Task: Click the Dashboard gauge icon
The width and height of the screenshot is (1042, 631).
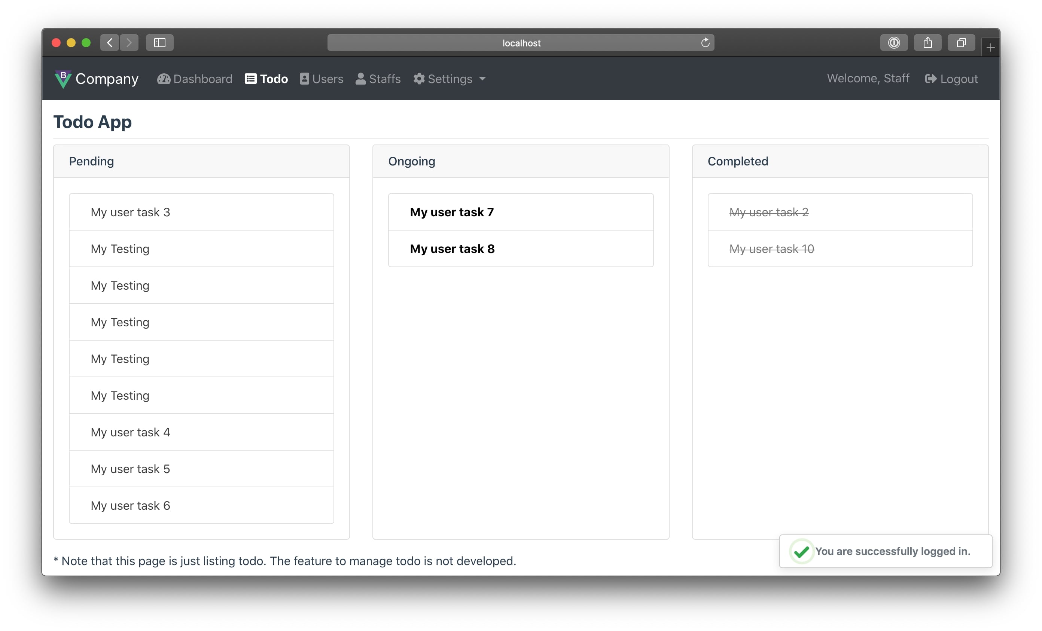Action: click(164, 79)
